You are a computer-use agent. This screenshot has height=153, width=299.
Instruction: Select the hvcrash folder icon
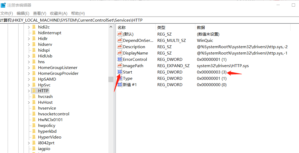[34, 97]
